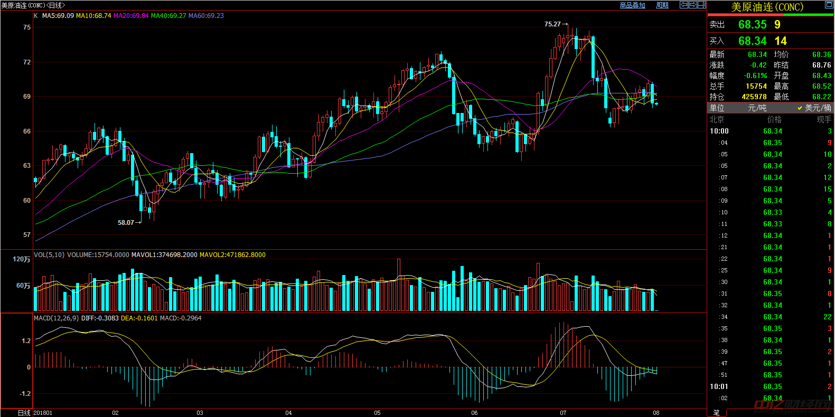Click the back arrow icon above chart
The image size is (835, 417).
point(684,5)
